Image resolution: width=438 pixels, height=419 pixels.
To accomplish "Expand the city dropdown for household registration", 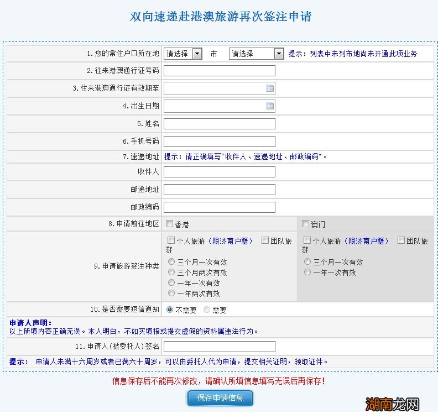I will click(279, 54).
